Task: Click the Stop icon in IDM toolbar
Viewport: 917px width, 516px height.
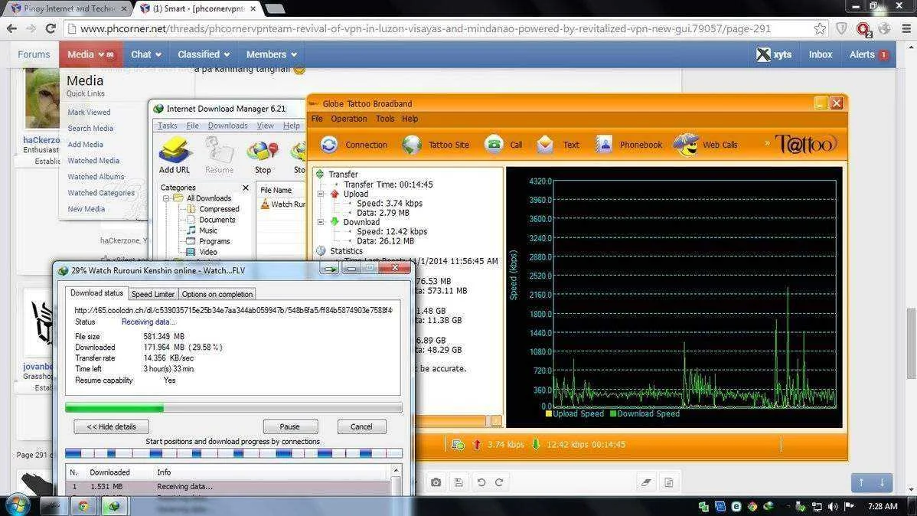Action: point(263,157)
